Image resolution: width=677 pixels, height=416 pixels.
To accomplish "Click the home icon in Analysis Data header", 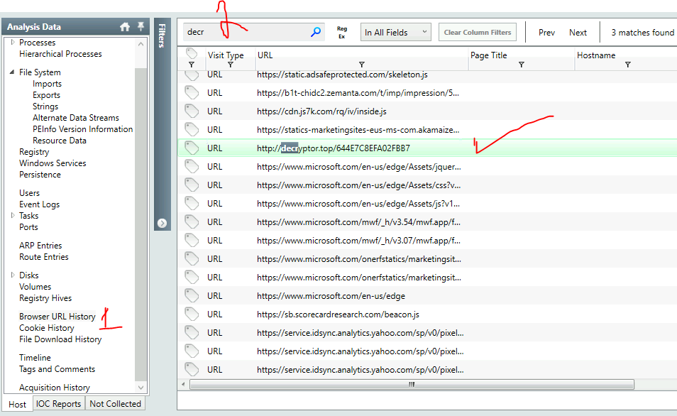I will tap(125, 27).
